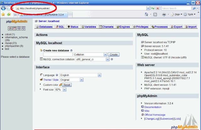Click the Favorites star icon in IE
This screenshot has width=201, height=130.
point(3,14)
